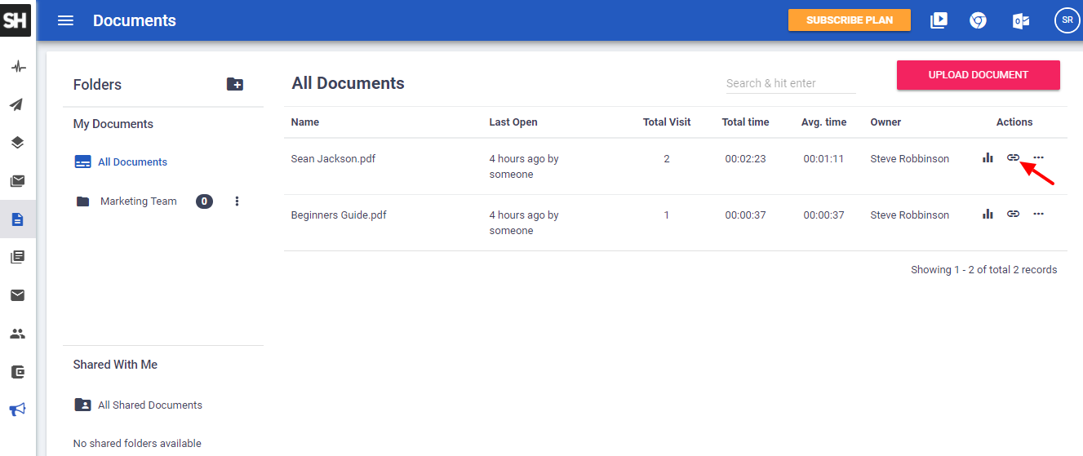1083x456 pixels.
Task: Click the Documents title in header bar
Action: (x=135, y=20)
